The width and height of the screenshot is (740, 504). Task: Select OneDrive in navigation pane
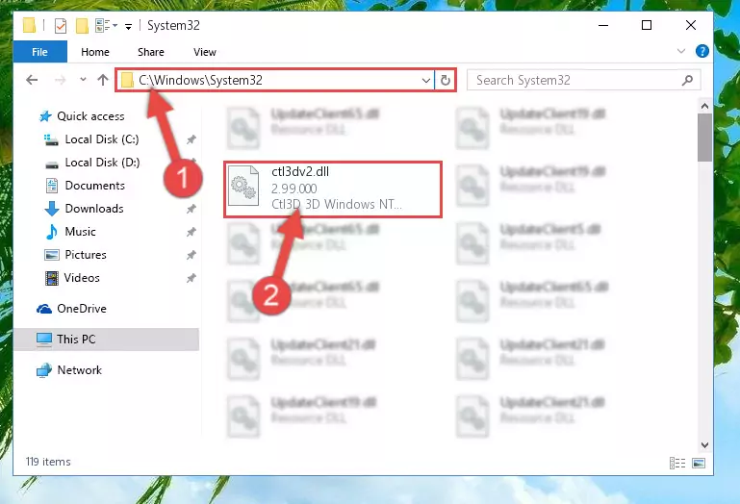(82, 309)
